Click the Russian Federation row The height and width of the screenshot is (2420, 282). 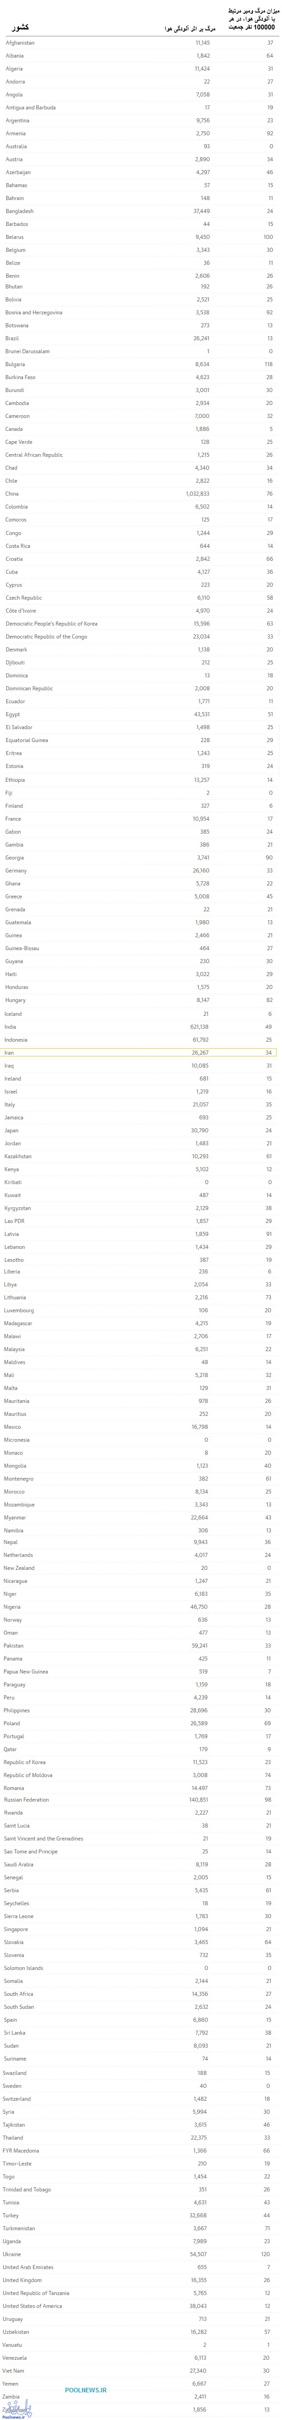pos(140,1799)
